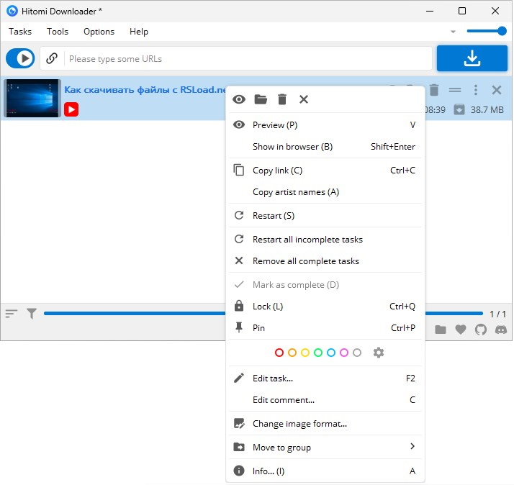514x485 pixels.
Task: Open downloads folder icon in status bar
Action: coord(441,330)
